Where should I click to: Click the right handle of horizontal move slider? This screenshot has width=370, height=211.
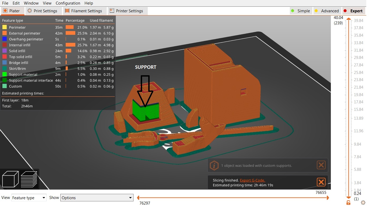(328, 198)
